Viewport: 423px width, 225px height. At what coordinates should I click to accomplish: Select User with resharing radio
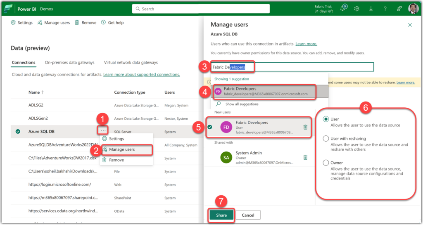pos(326,138)
